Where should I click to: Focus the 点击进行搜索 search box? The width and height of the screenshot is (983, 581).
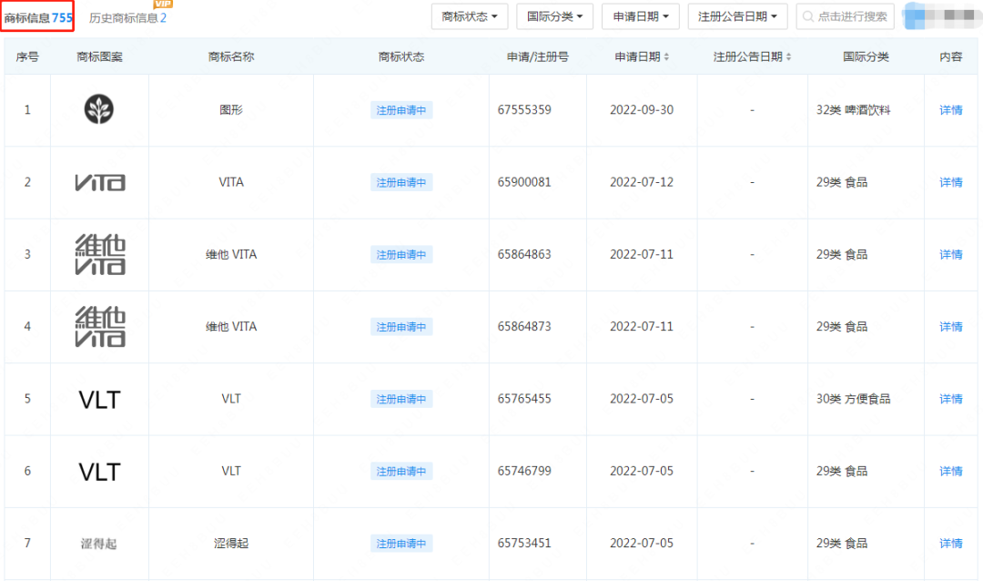click(845, 16)
